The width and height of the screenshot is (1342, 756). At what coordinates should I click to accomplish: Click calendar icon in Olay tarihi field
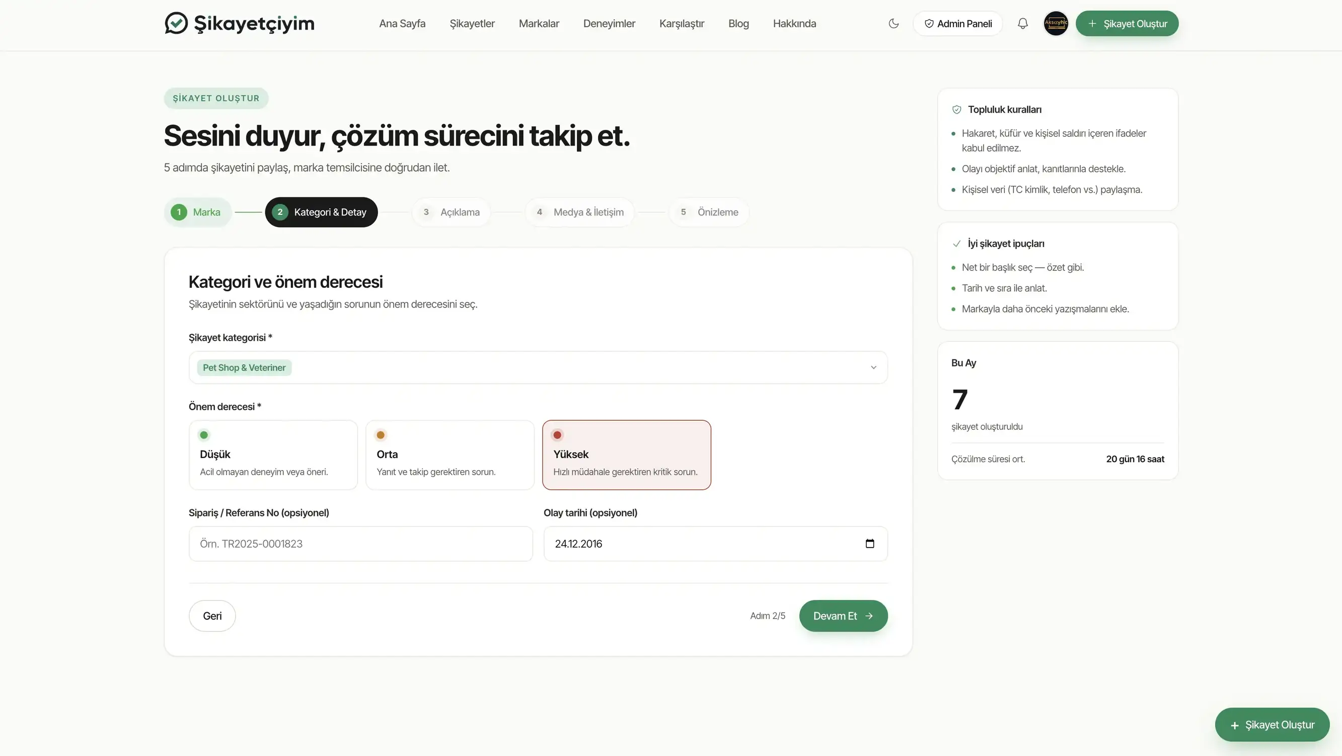[869, 544]
